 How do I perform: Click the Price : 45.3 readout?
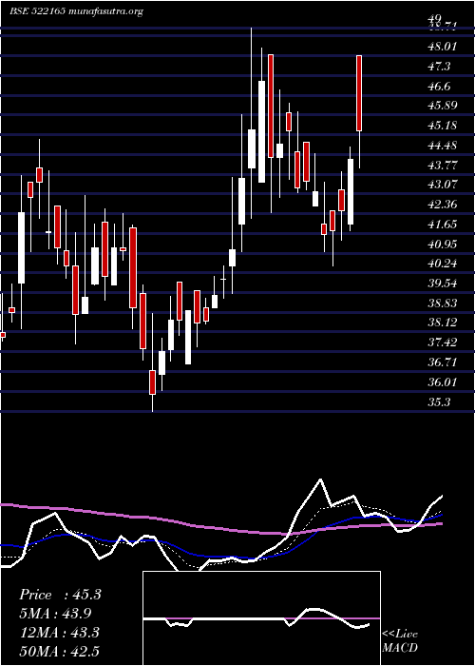click(60, 595)
